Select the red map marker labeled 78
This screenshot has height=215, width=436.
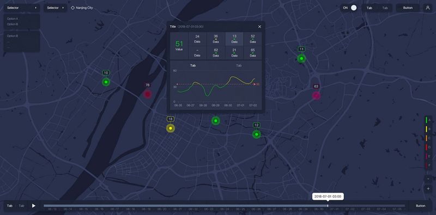147,94
